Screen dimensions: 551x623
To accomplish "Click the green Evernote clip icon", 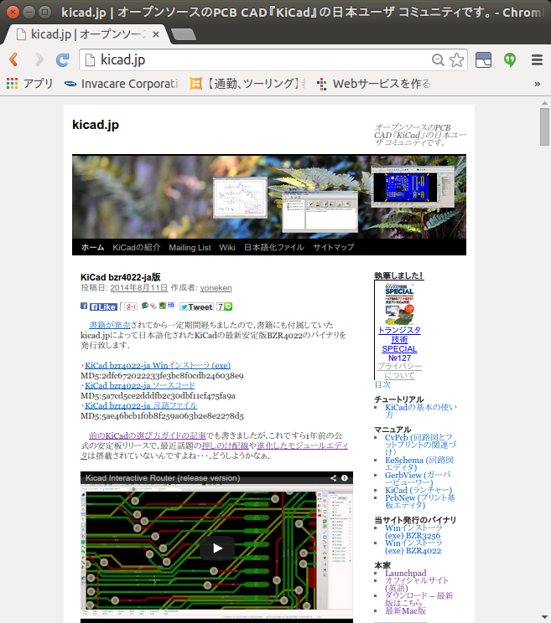I will tap(163, 306).
